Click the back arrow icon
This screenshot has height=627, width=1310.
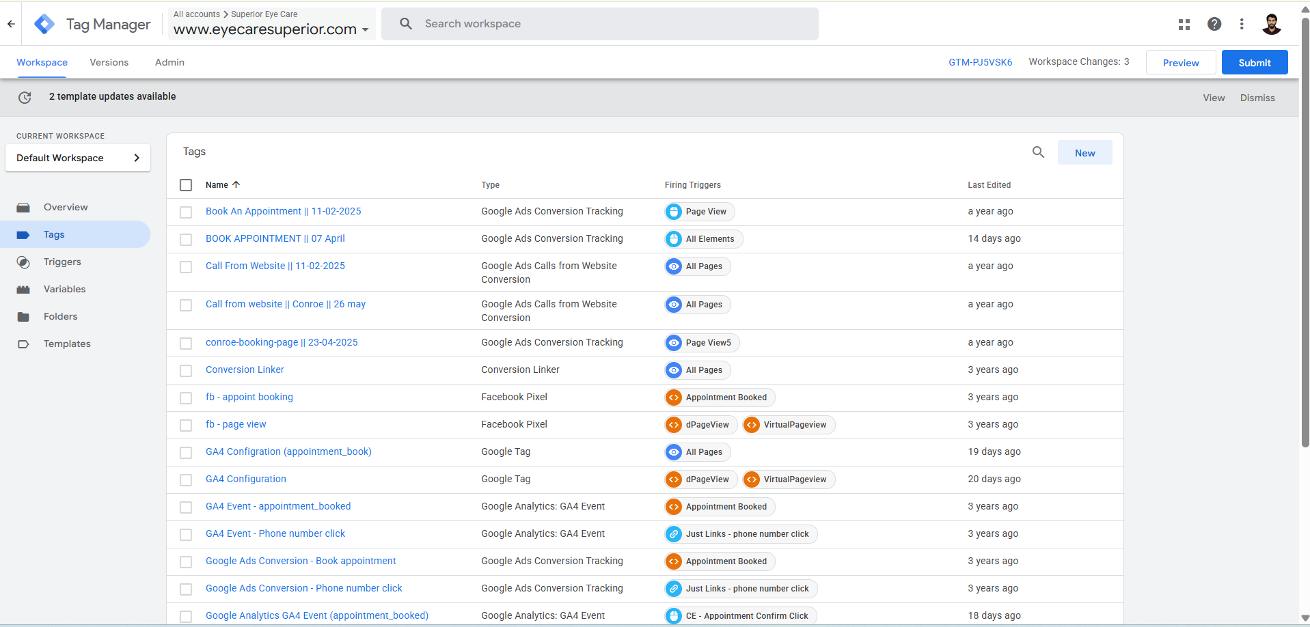[11, 24]
